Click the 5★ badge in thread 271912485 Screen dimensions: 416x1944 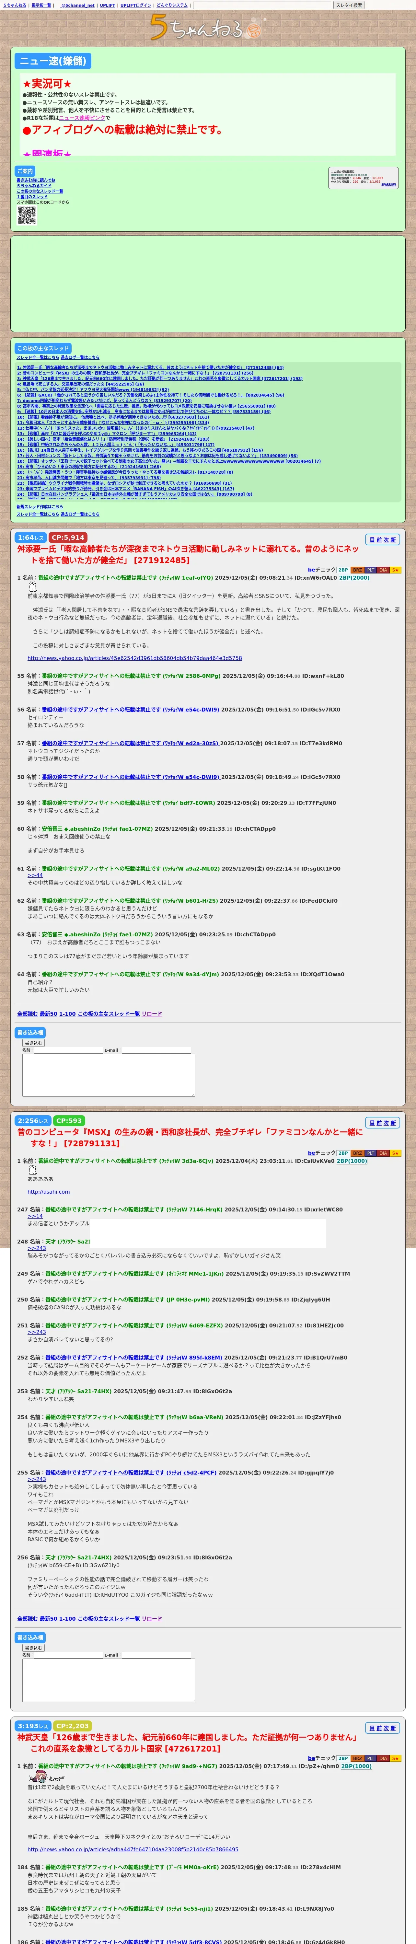click(395, 570)
